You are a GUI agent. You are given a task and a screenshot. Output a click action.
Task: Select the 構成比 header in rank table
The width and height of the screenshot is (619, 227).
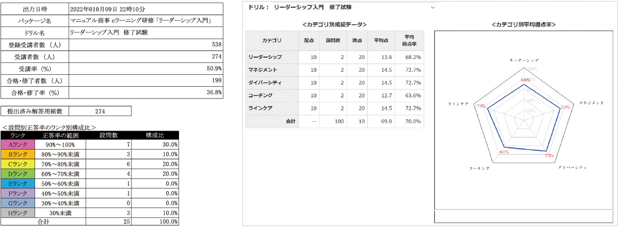155,135
